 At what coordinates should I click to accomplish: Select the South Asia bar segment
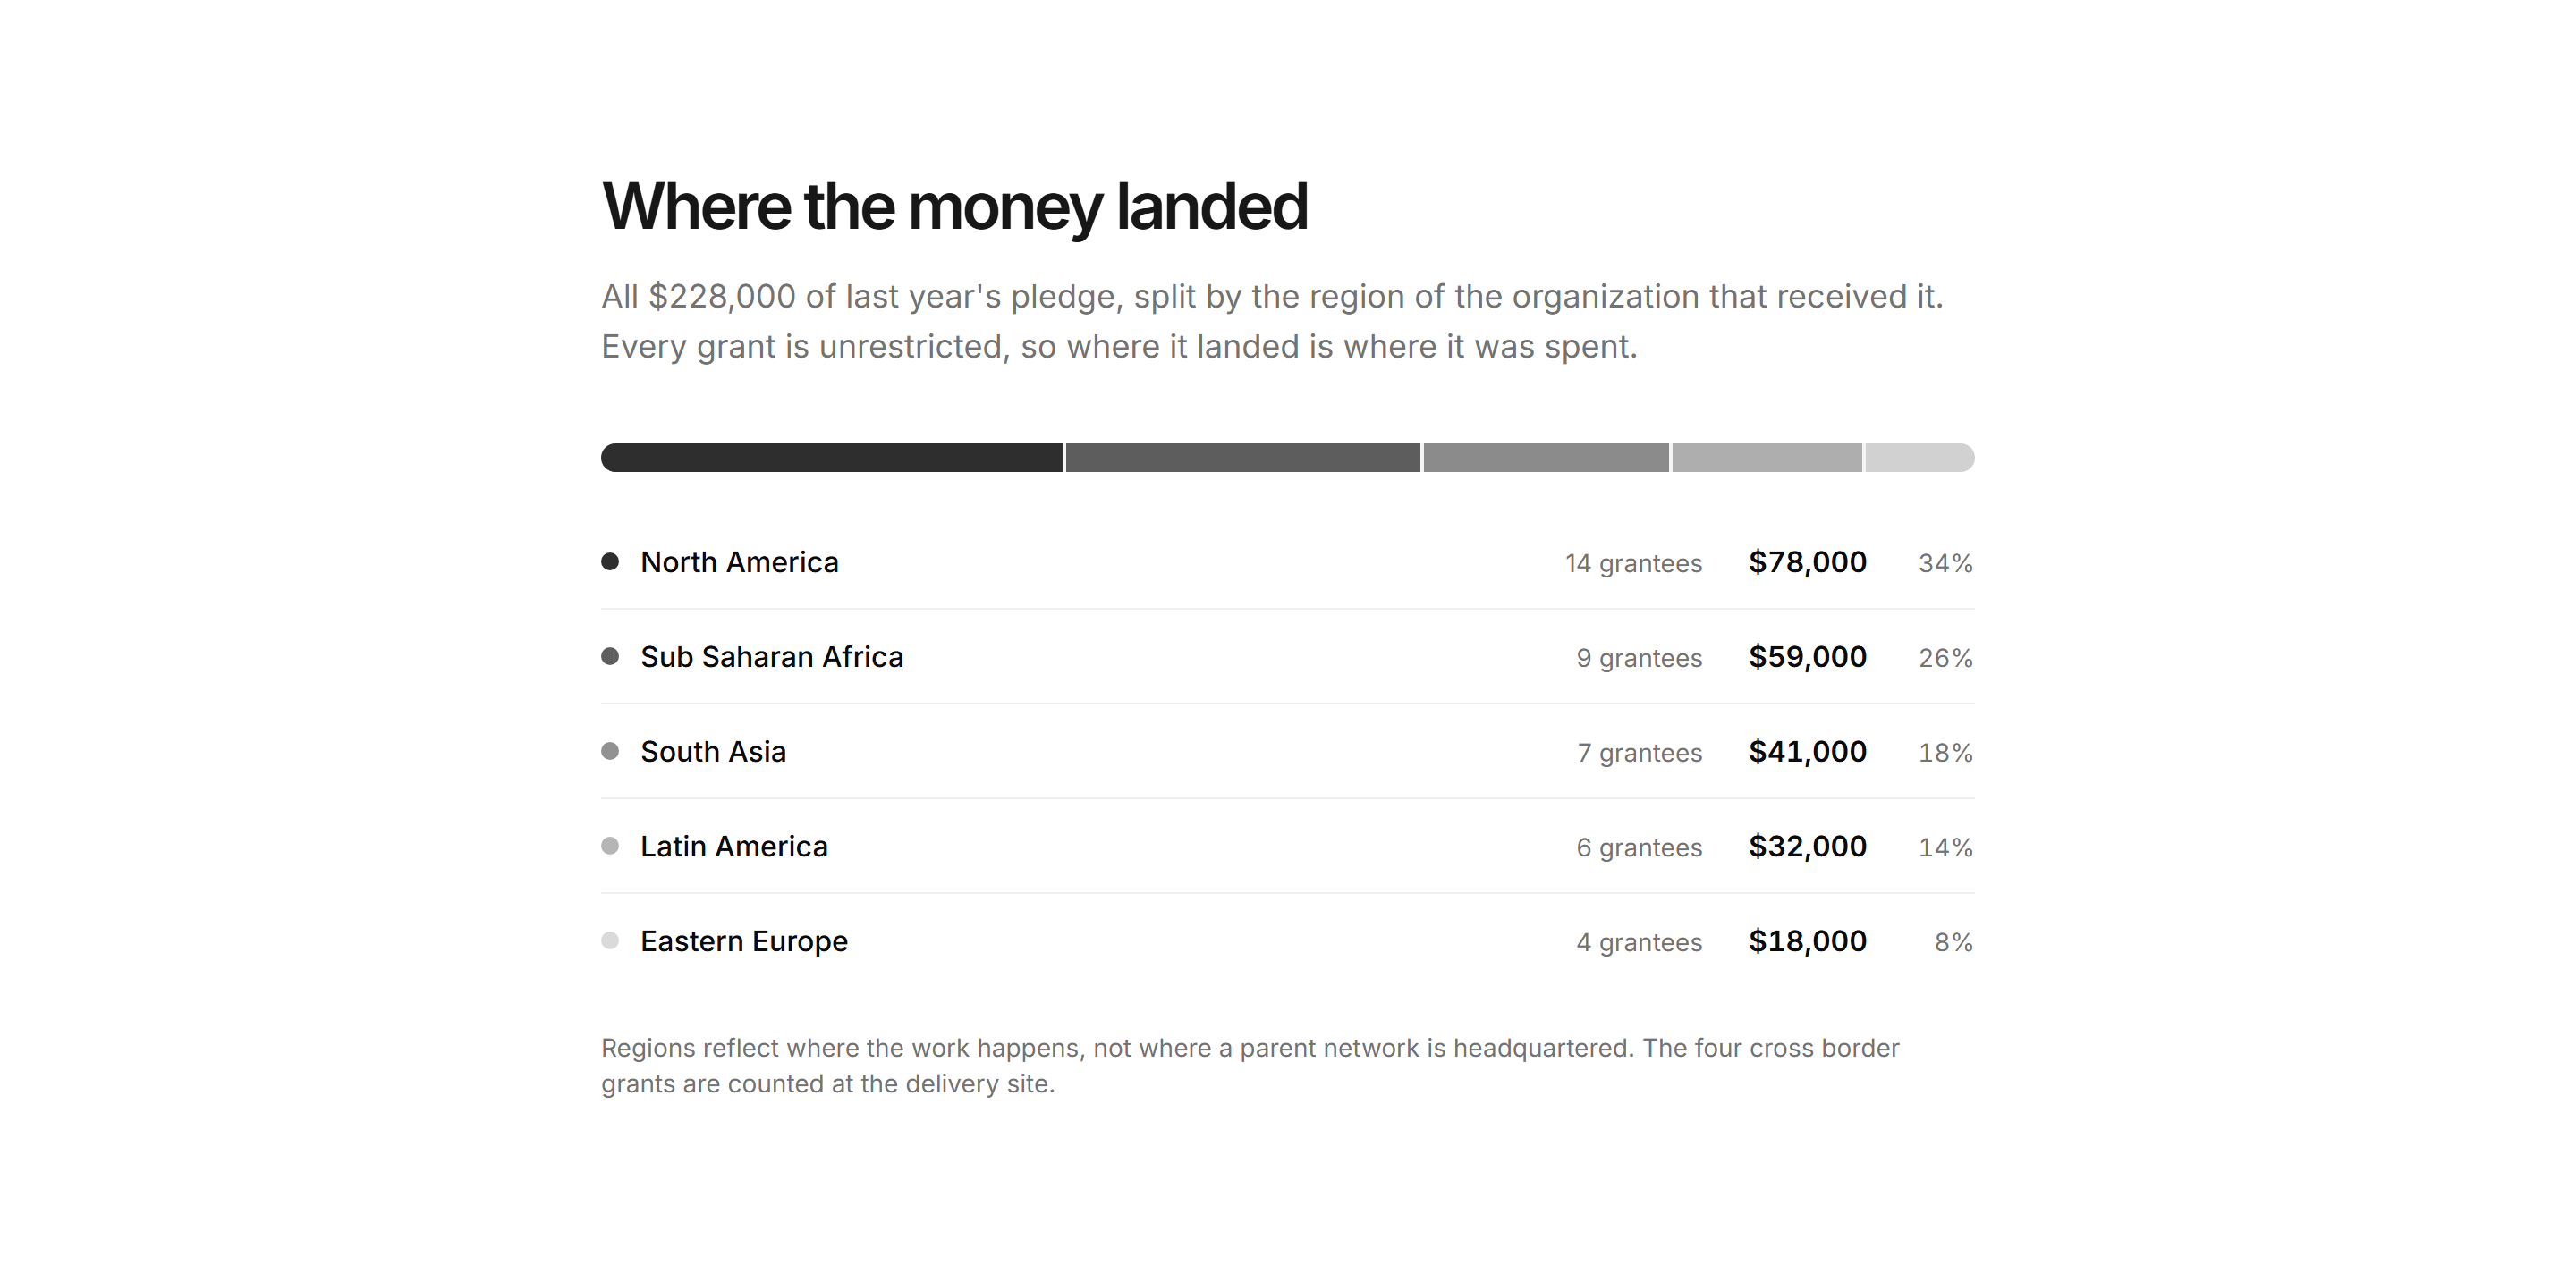point(1546,458)
